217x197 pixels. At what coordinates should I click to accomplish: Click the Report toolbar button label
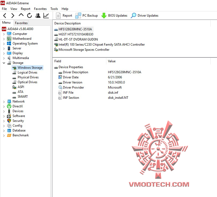67,16
